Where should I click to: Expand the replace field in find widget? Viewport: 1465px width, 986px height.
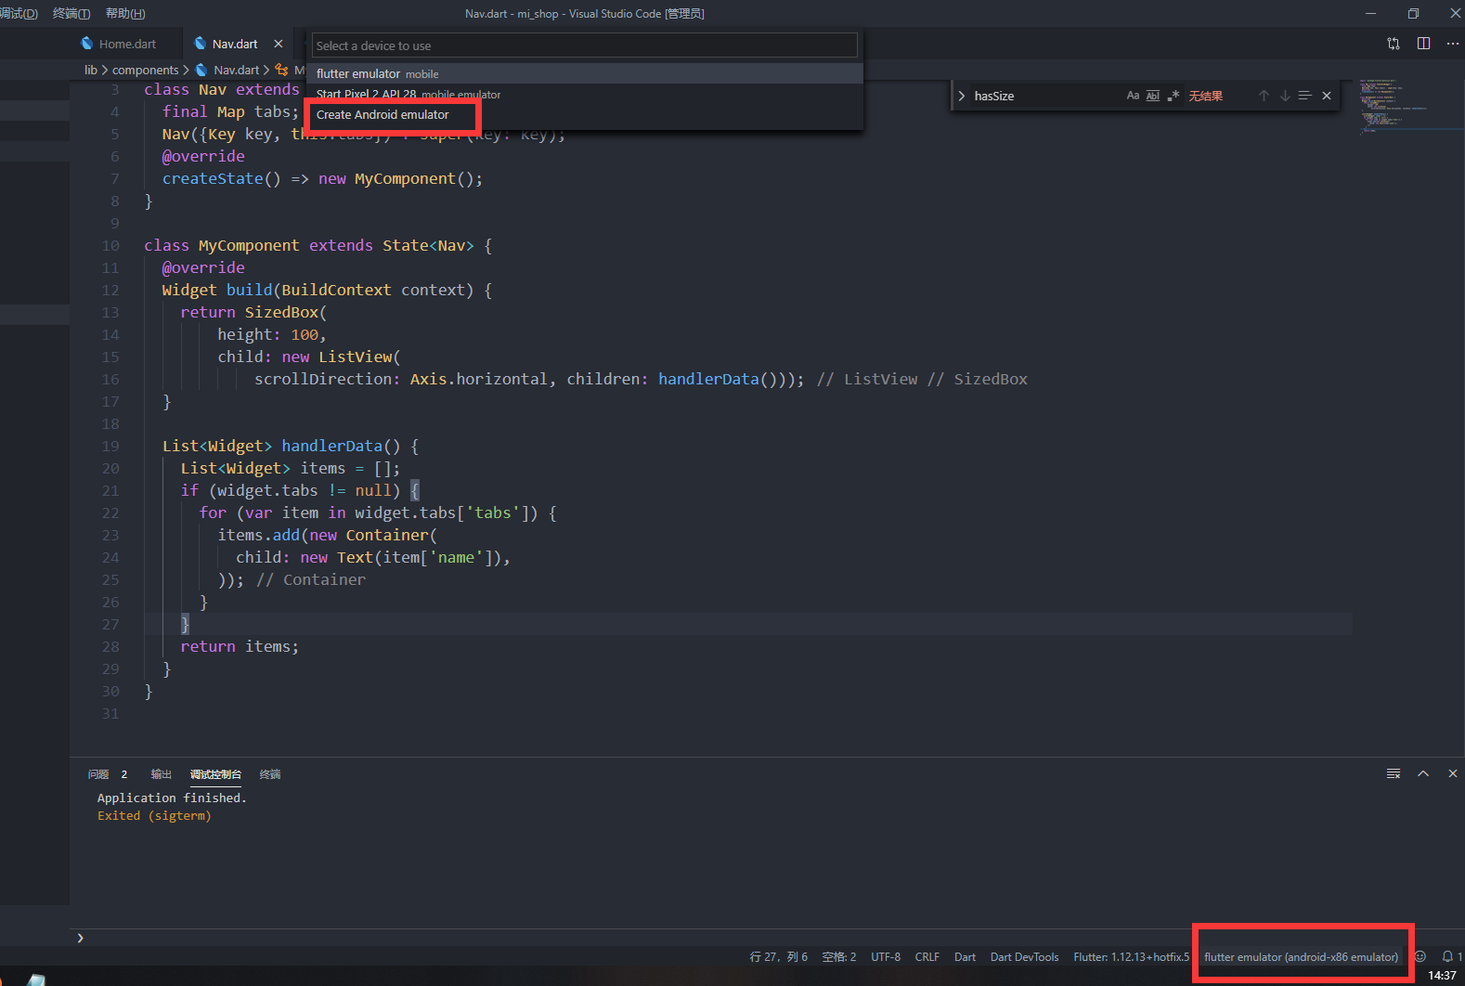click(962, 96)
